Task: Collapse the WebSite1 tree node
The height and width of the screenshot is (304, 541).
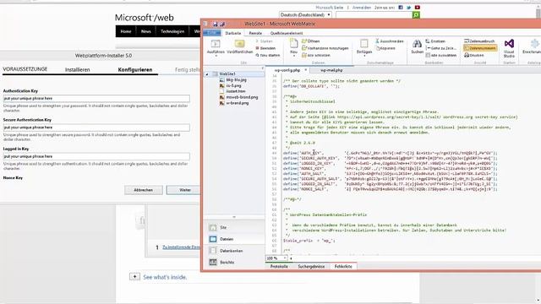Action: (x=207, y=74)
